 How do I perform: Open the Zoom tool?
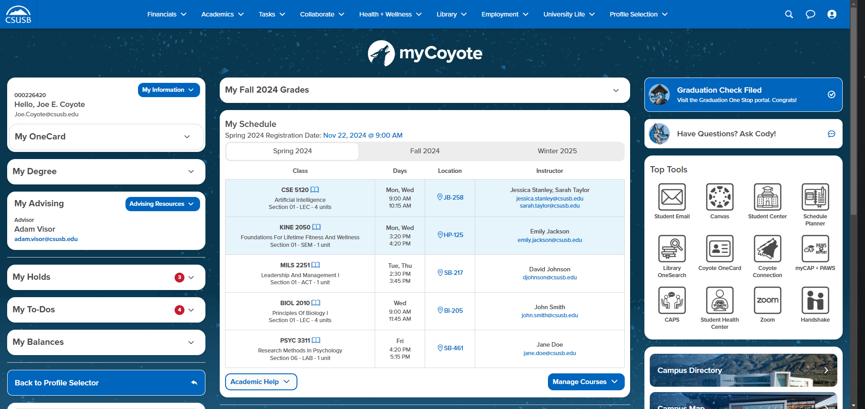point(767,300)
